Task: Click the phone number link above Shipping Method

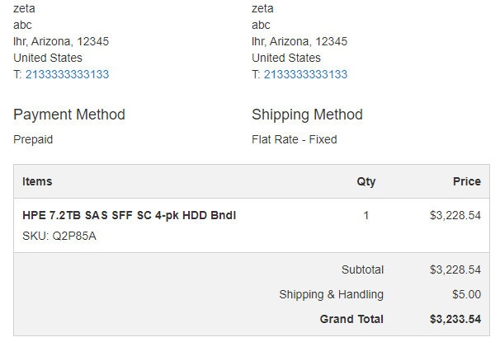Action: pos(305,74)
